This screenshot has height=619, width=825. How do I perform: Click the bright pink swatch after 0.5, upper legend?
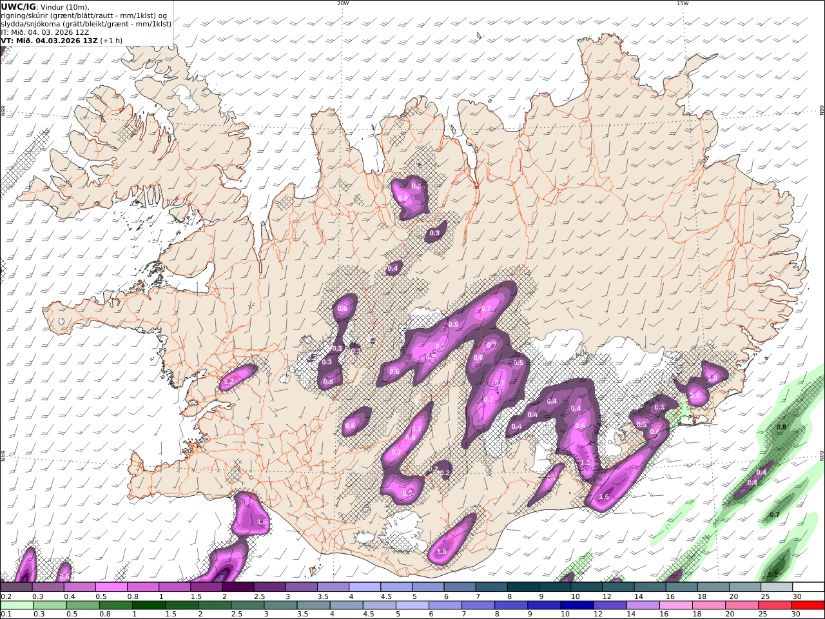pyautogui.click(x=112, y=587)
